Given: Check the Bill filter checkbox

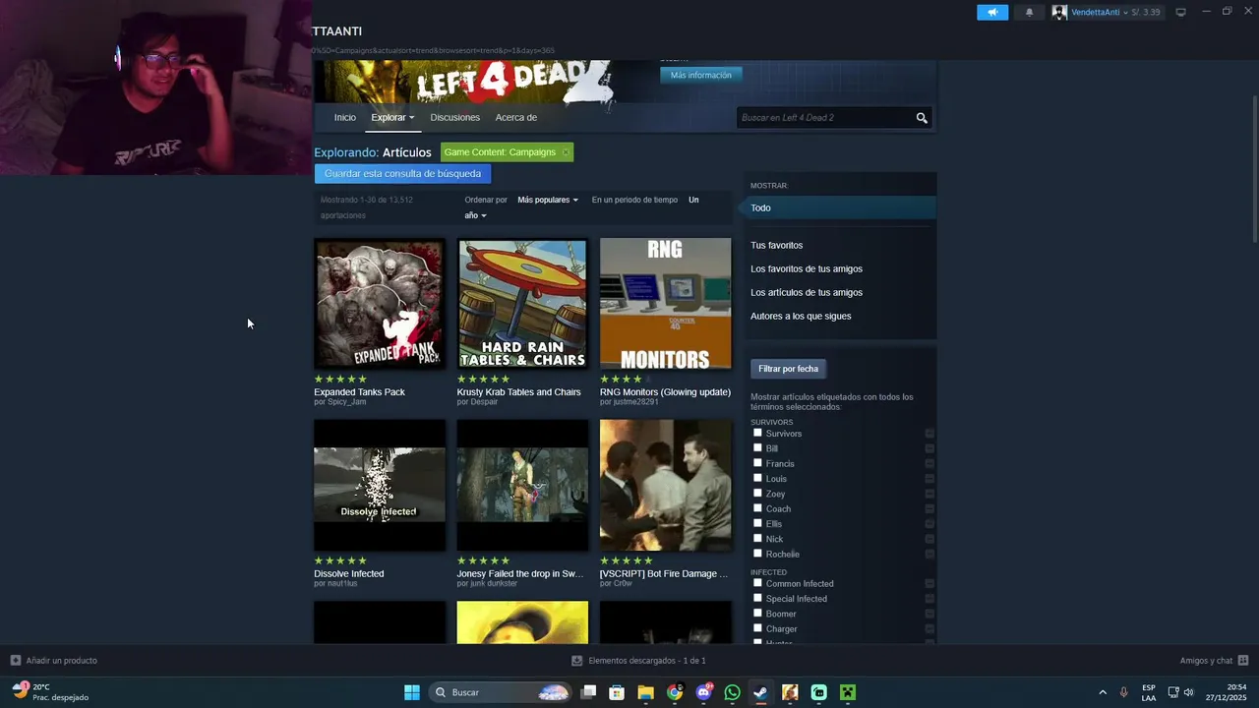Looking at the screenshot, I should tap(757, 447).
